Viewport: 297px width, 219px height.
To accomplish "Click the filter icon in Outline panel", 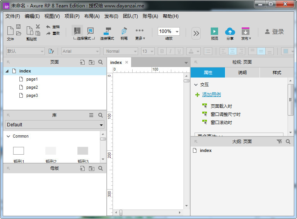I will [x=279, y=142].
